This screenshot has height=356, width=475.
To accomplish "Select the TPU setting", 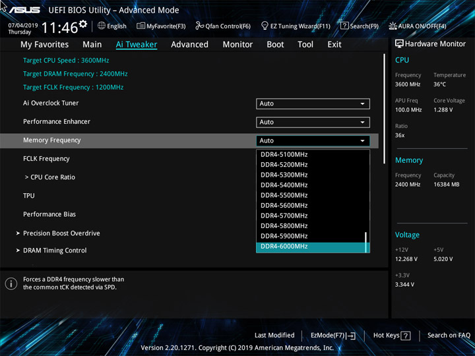I will tap(29, 196).
